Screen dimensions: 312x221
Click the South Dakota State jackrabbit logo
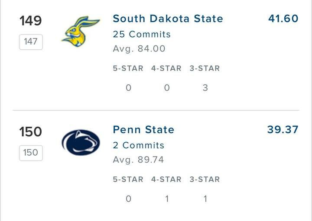pyautogui.click(x=81, y=32)
